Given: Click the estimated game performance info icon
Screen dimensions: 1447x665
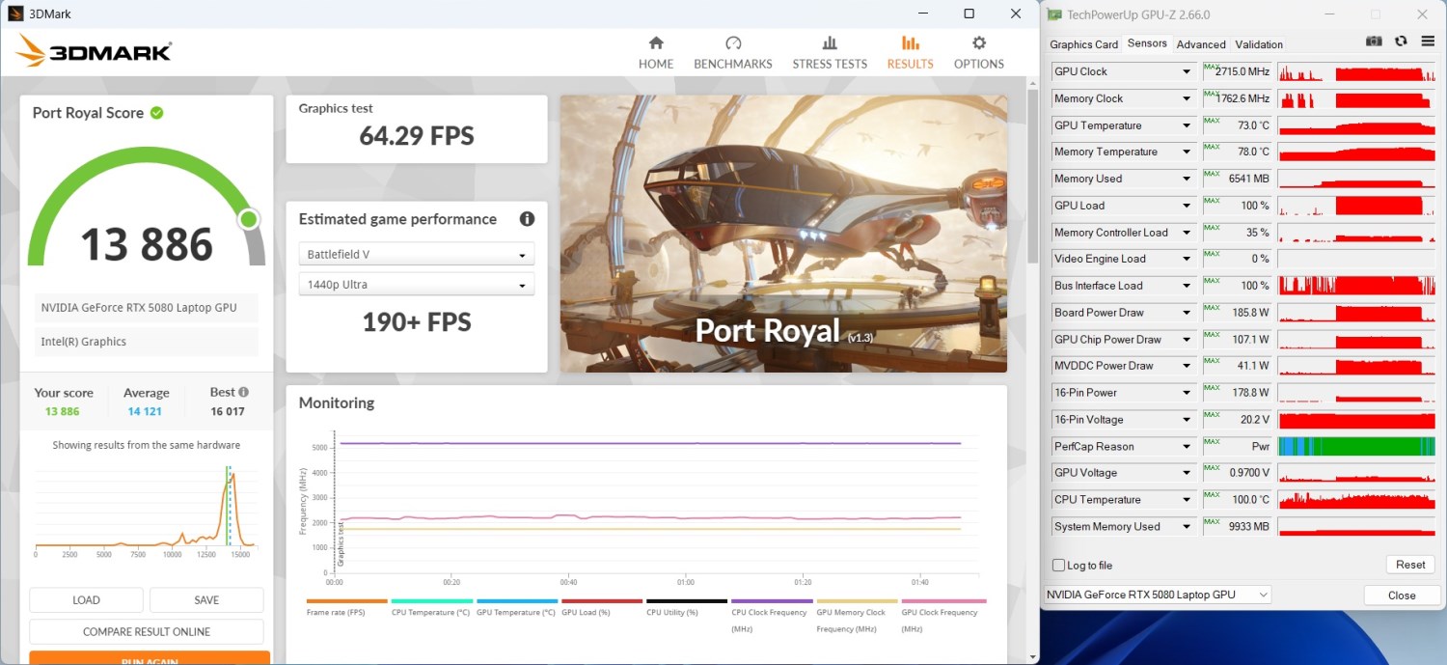Looking at the screenshot, I should pyautogui.click(x=527, y=219).
